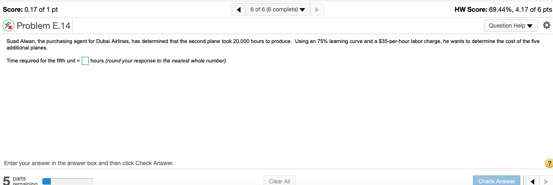Select the Problem E.14 title
The width and height of the screenshot is (553, 185).
coord(44,26)
